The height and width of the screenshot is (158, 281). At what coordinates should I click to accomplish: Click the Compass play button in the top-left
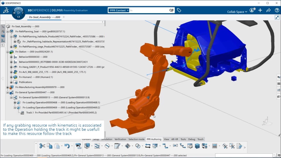[18, 13]
